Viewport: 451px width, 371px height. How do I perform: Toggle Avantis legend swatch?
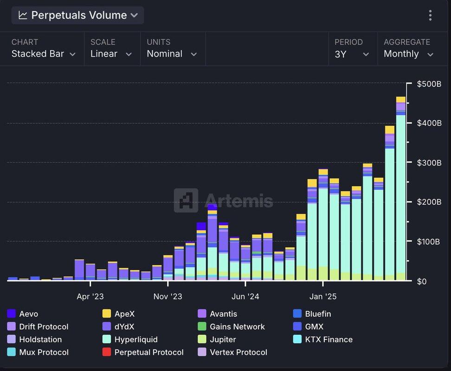click(x=202, y=313)
